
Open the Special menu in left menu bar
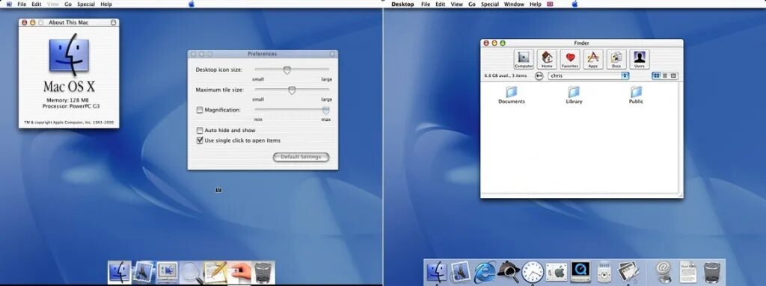click(86, 4)
